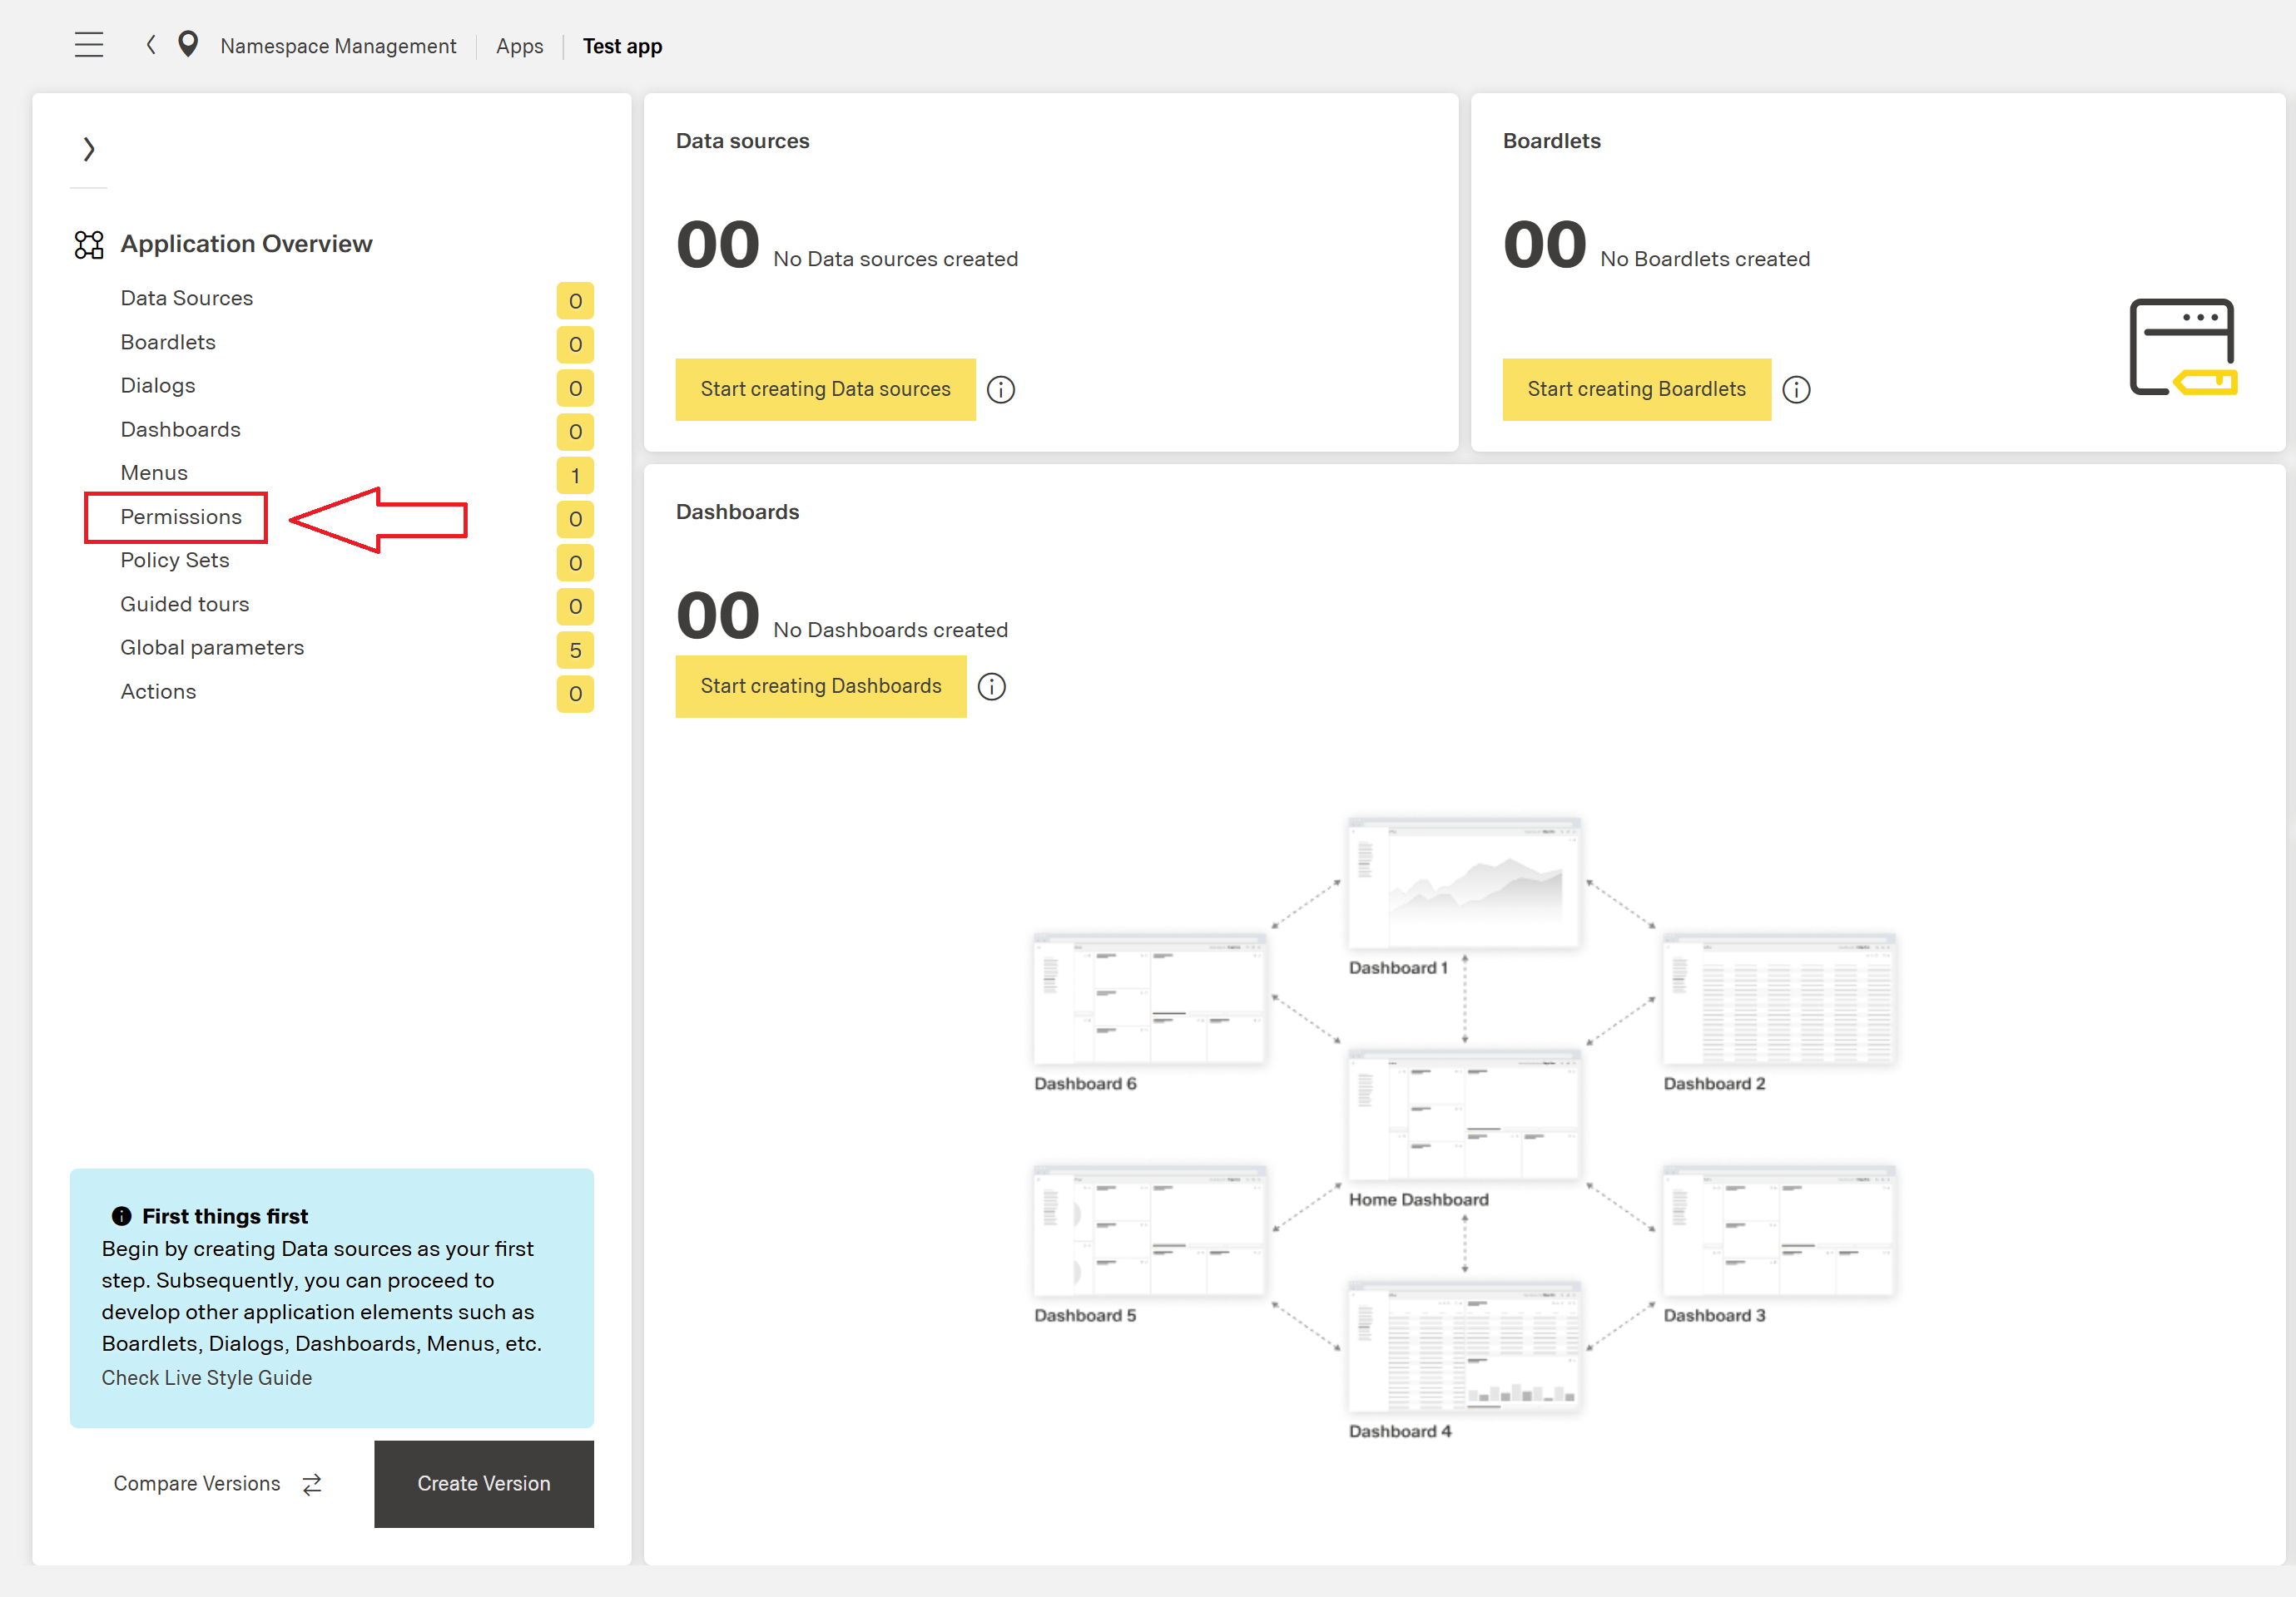Screen dimensions: 2296x1597
Task: Click the Home Dashboard thumbnail
Action: (1463, 1115)
